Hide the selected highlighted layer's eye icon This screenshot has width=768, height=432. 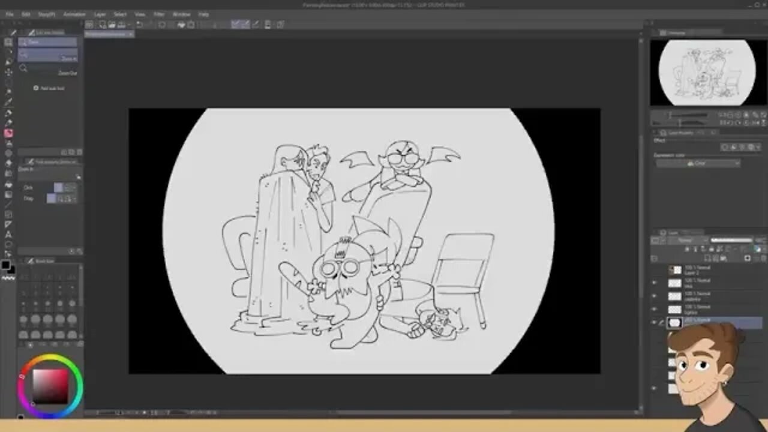(x=654, y=323)
